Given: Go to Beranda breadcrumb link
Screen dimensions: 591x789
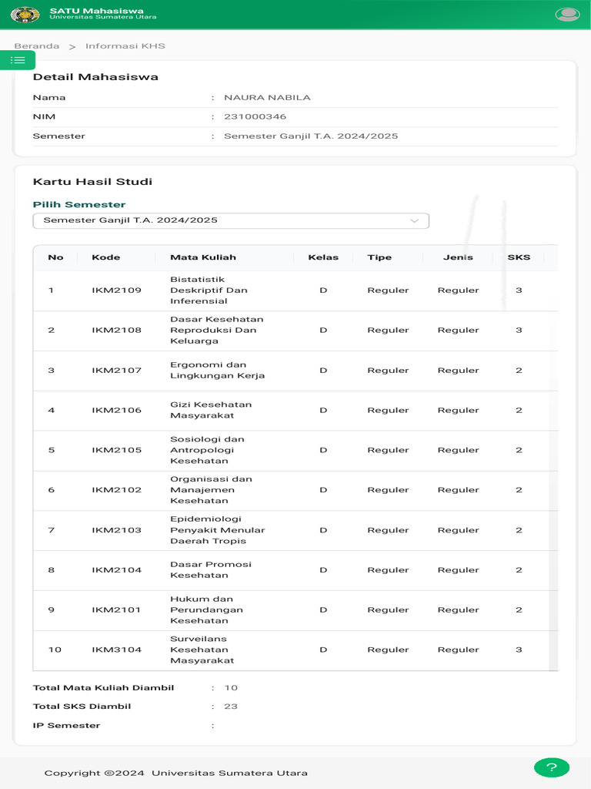Looking at the screenshot, I should pyautogui.click(x=36, y=46).
